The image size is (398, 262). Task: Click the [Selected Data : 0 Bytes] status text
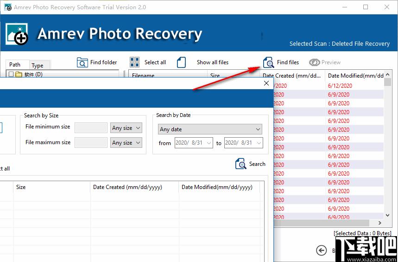point(362,233)
